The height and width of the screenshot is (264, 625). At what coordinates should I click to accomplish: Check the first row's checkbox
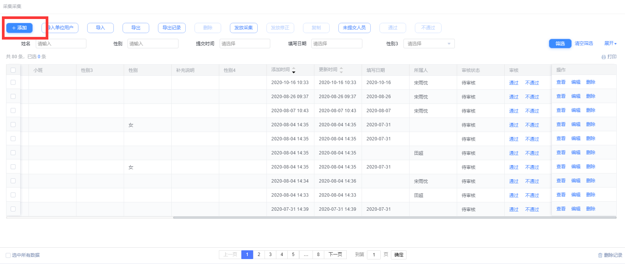(13, 83)
